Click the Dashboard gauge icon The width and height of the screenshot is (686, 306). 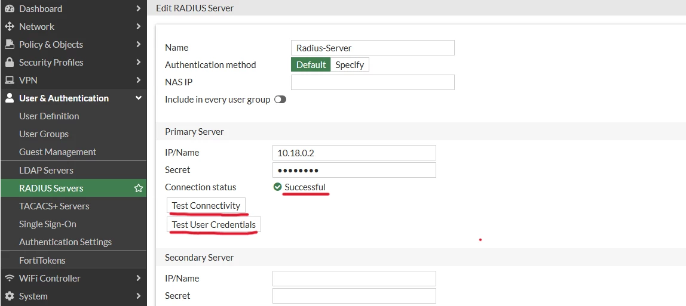coord(9,9)
